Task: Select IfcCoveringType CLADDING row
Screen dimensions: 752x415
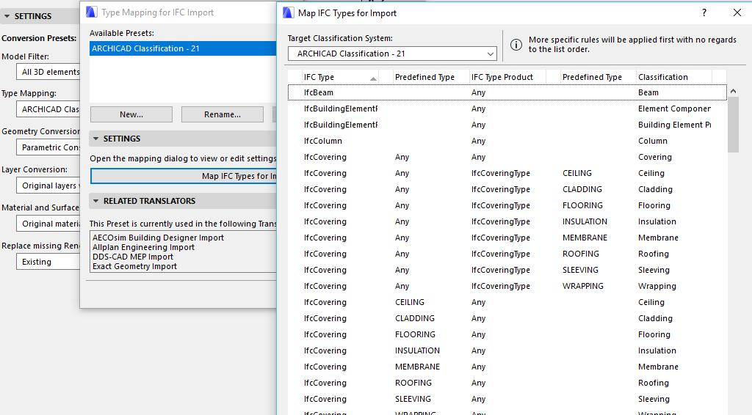Action: [x=507, y=189]
